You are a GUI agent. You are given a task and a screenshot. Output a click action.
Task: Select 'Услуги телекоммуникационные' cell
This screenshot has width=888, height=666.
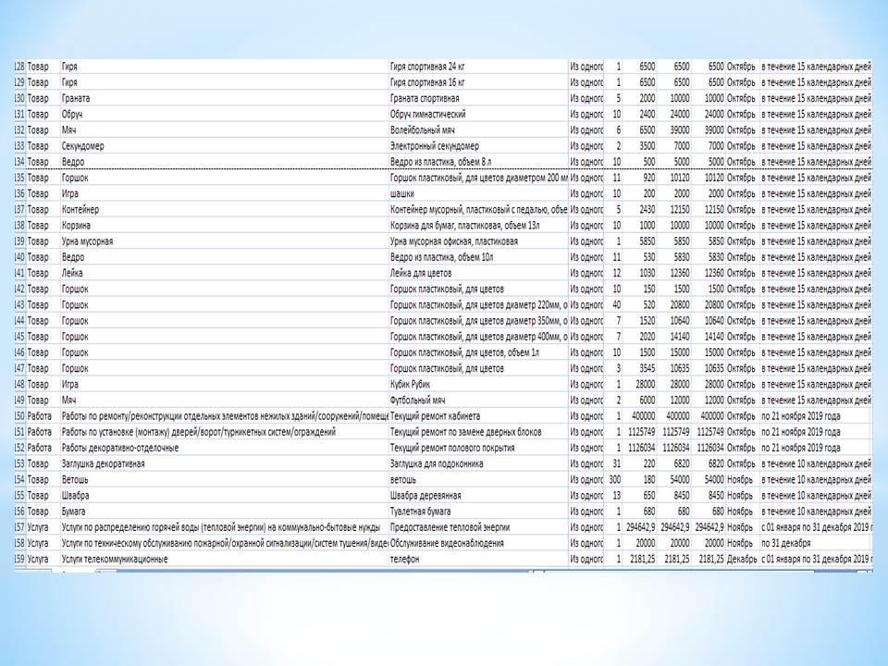(x=224, y=559)
